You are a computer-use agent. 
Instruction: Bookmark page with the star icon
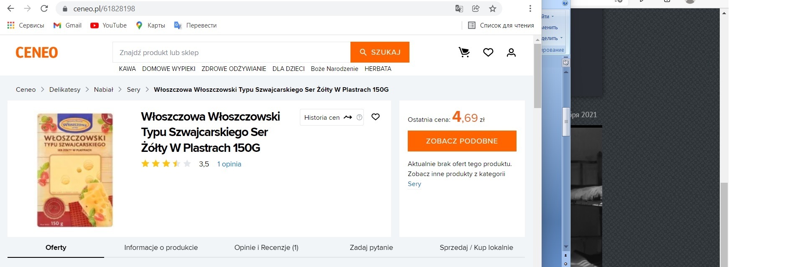pos(493,9)
